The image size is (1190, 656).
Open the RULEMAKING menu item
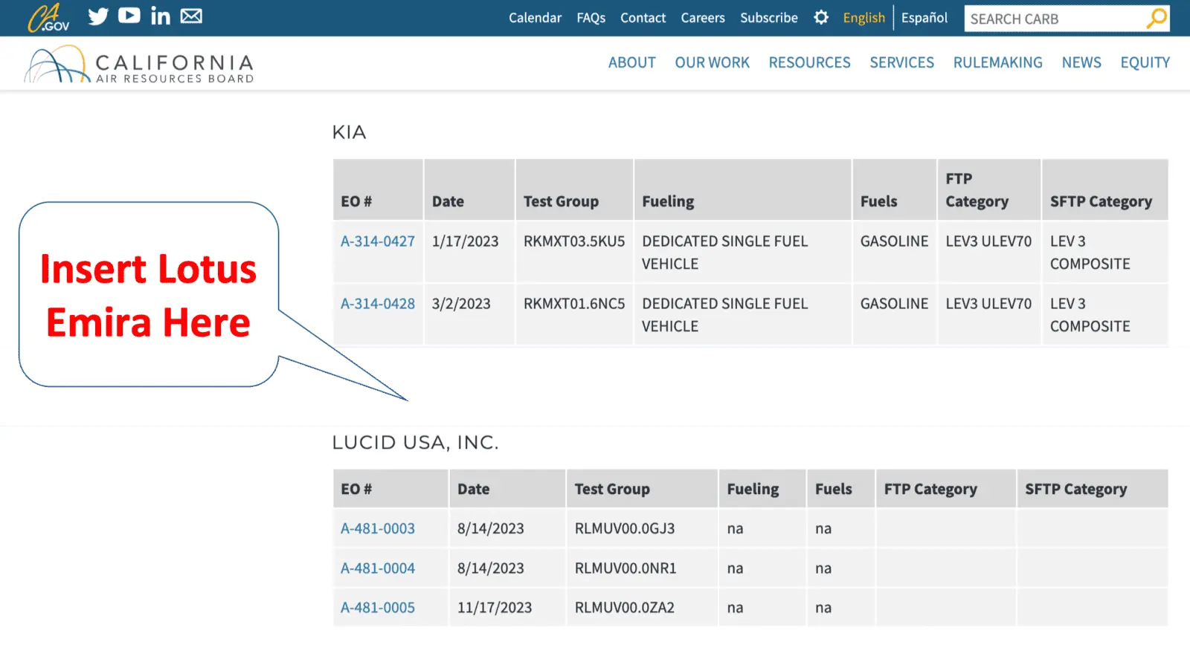997,63
